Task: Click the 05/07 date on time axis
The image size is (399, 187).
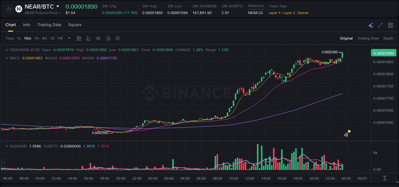Action: click(x=362, y=178)
